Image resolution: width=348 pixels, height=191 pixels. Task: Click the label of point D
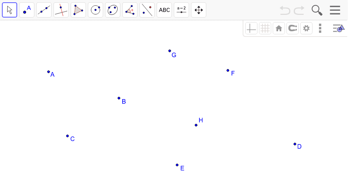coord(299,146)
